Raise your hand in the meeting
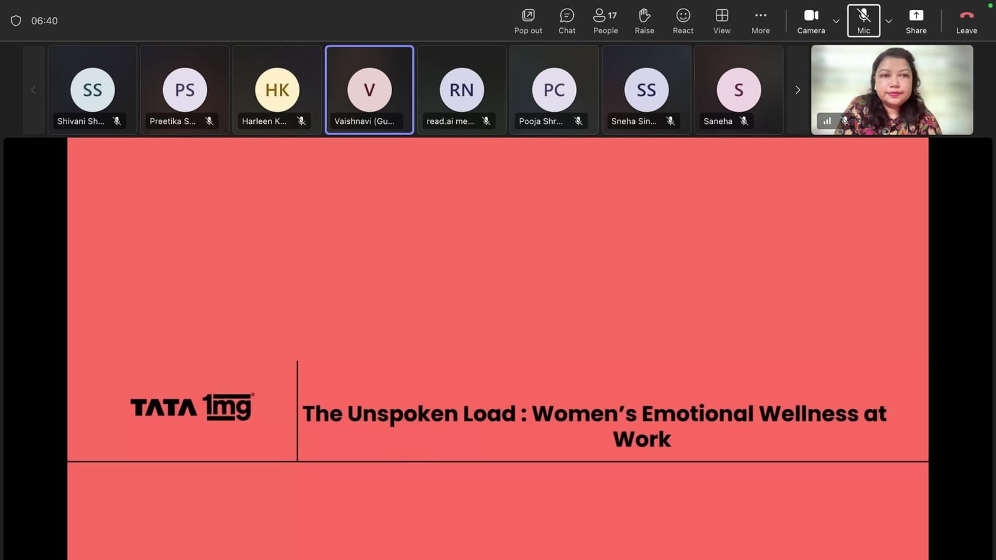 tap(644, 21)
